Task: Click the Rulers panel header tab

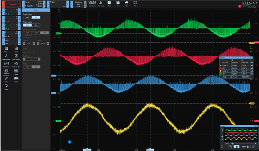Action: coord(36,10)
